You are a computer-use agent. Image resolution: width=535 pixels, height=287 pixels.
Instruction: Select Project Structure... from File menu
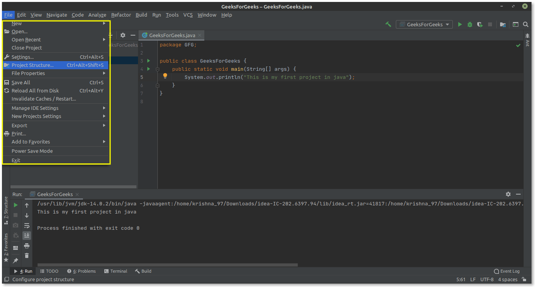33,65
